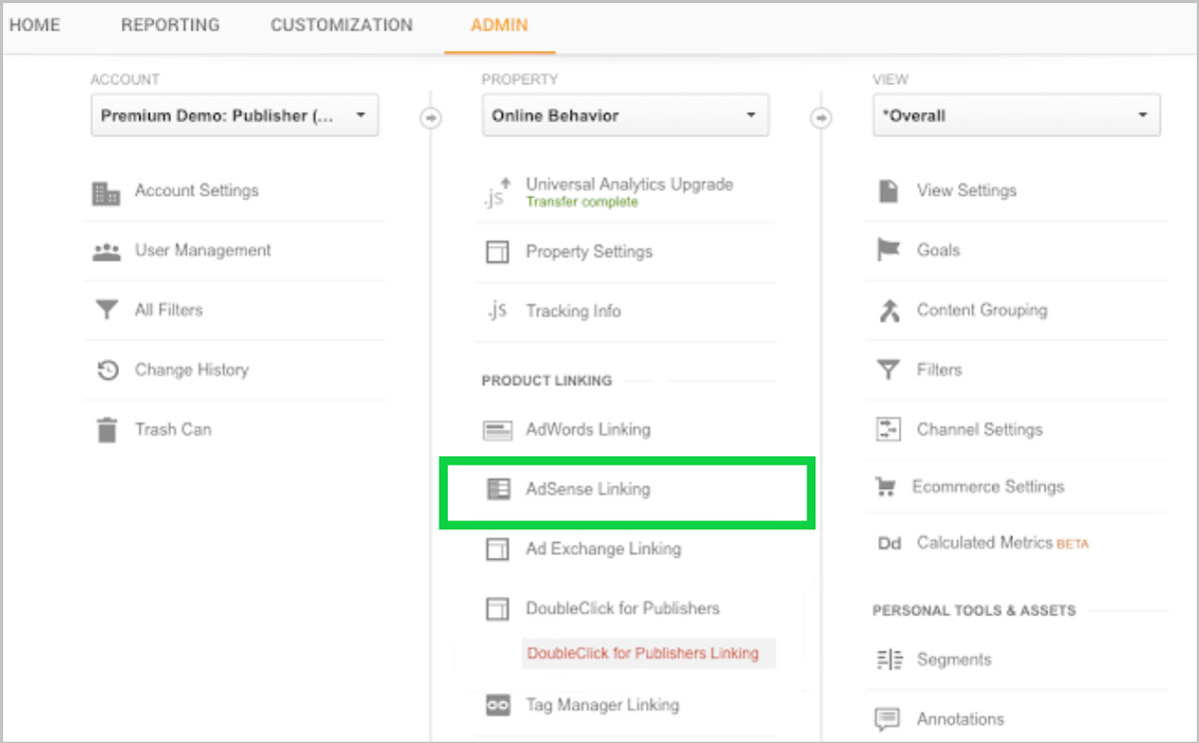Image resolution: width=1199 pixels, height=743 pixels.
Task: Open the Online Behavior property dropdown
Action: 624,116
